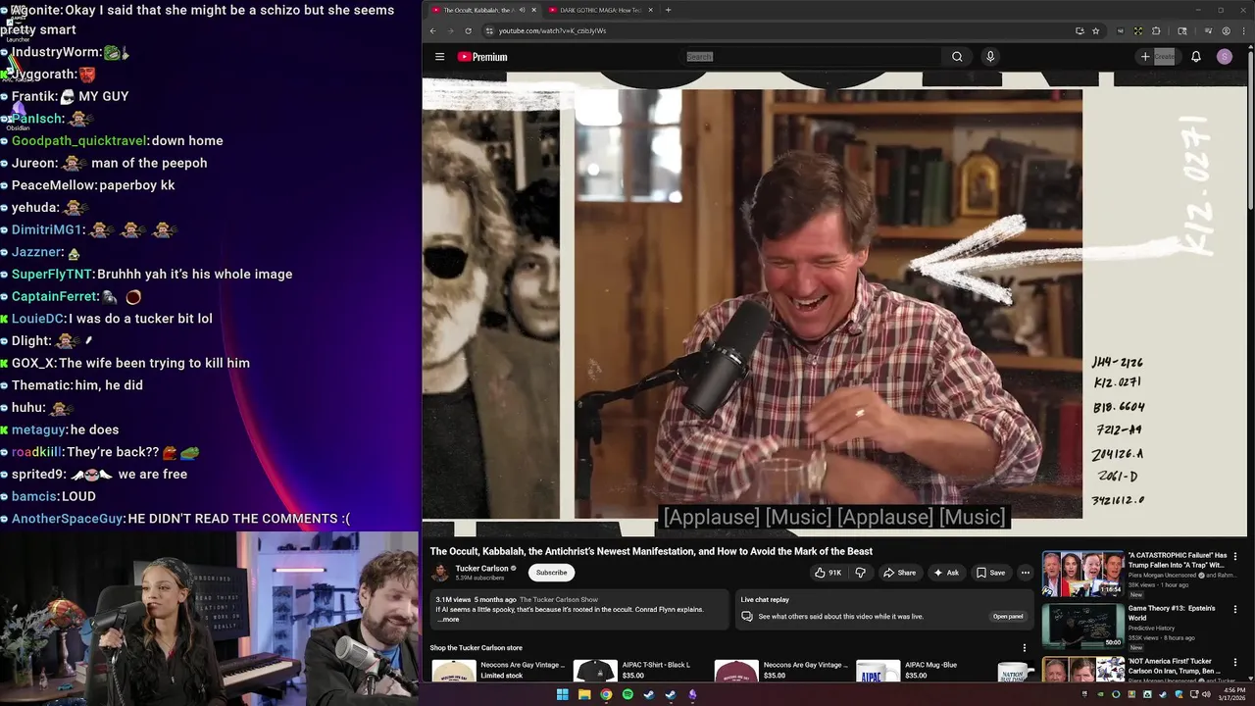Open a new browser tab

pyautogui.click(x=668, y=10)
